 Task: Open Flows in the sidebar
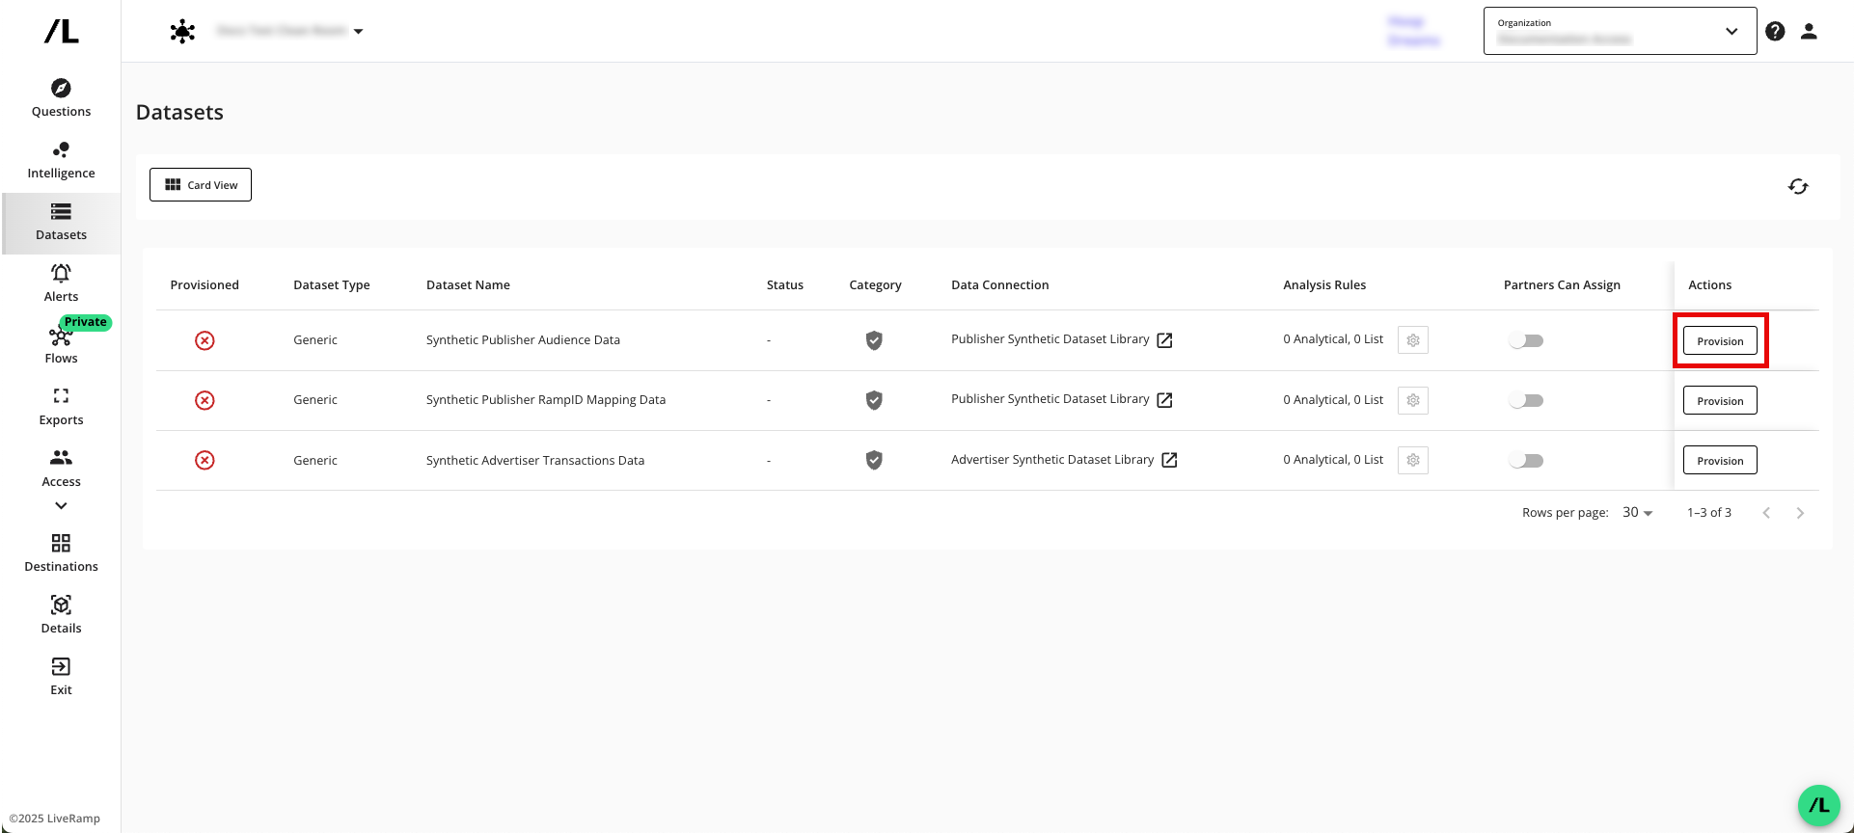[61, 344]
